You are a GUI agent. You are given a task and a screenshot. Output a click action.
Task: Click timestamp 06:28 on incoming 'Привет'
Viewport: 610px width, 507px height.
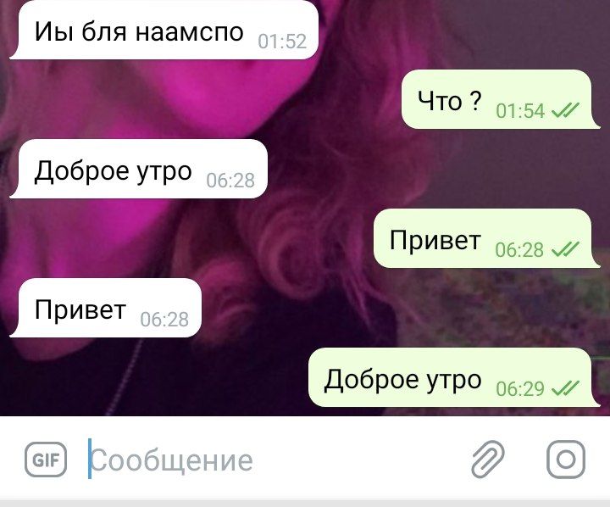(164, 320)
